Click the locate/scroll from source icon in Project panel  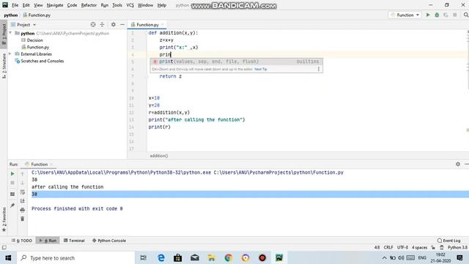click(93, 24)
